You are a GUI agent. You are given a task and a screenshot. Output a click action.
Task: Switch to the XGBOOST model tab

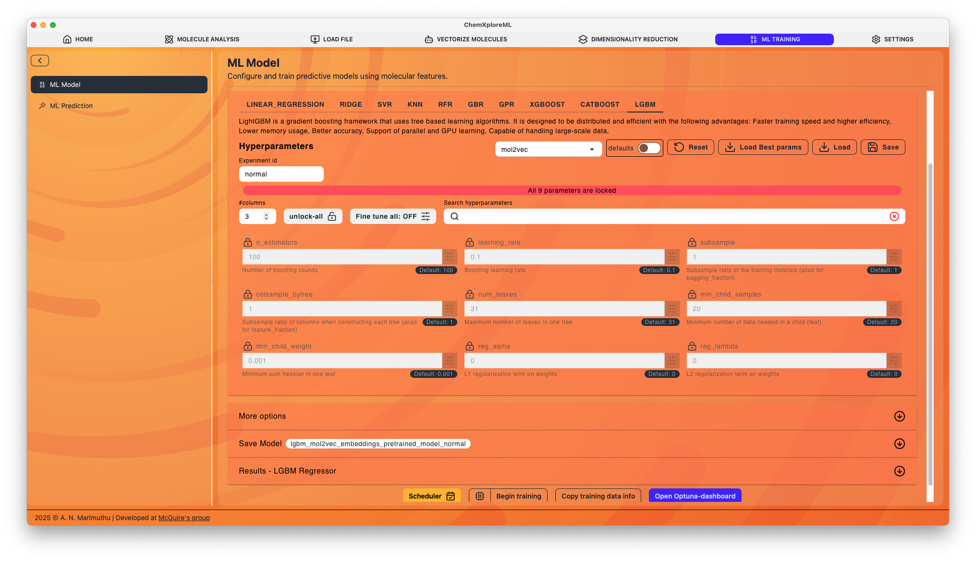tap(547, 104)
